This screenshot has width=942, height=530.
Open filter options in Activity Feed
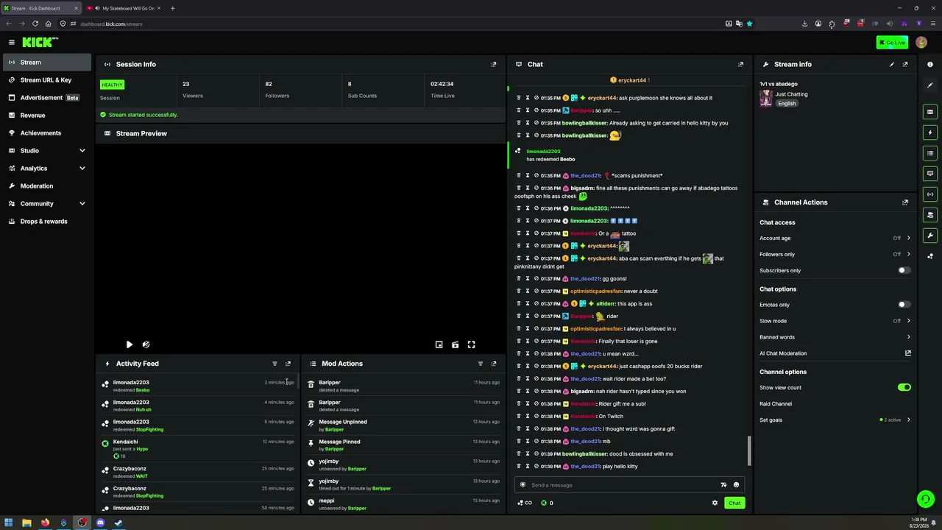275,364
